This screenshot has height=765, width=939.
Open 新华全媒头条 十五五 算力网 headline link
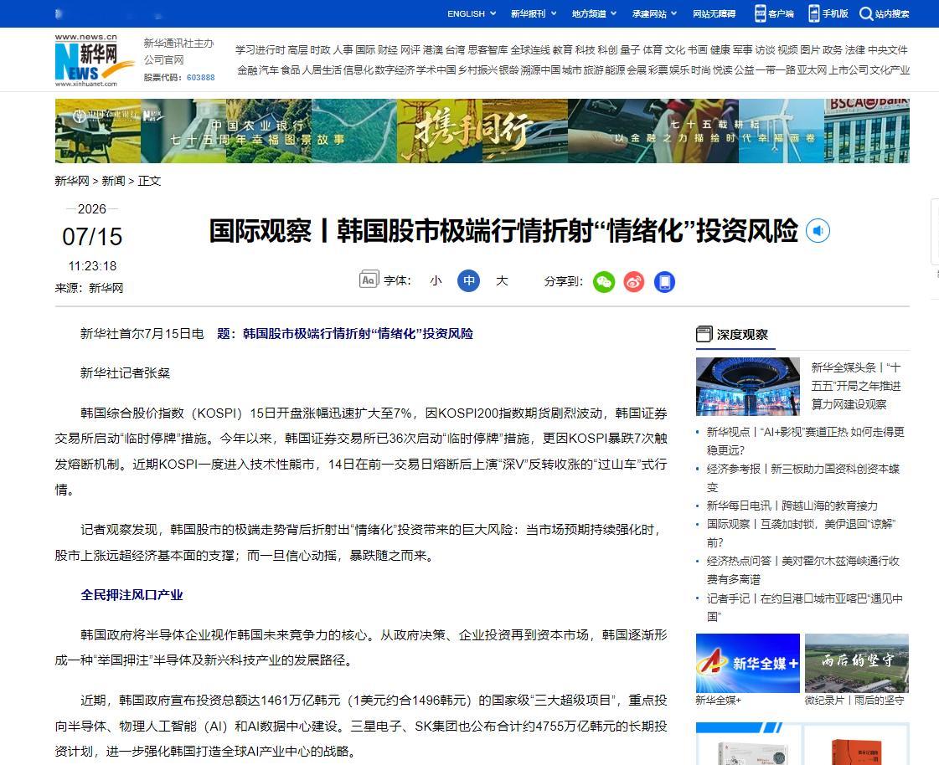point(856,386)
